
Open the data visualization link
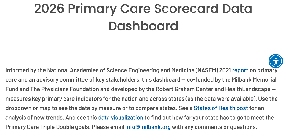click(x=120, y=118)
